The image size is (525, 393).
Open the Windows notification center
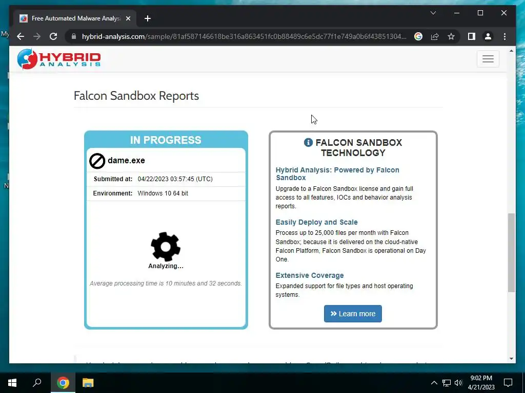508,383
